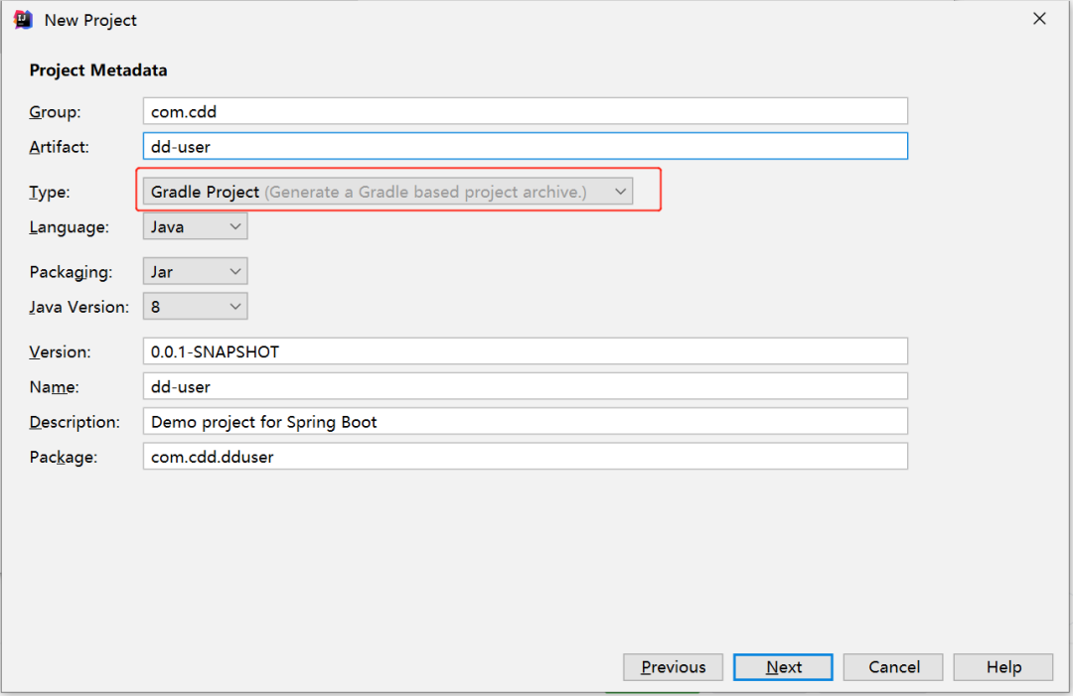Click the Java Version: label

pos(78,307)
